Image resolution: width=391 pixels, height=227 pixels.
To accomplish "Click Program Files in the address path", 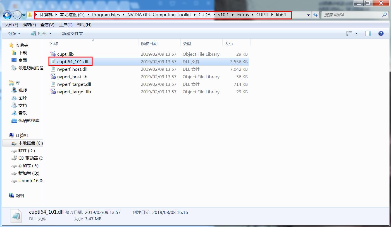I will 106,15.
